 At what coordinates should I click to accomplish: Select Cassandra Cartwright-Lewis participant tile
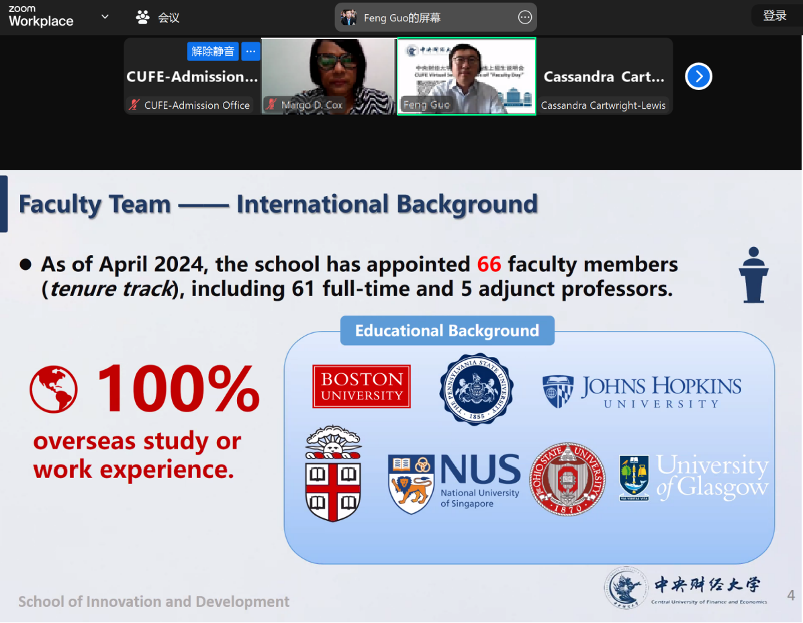(x=604, y=77)
